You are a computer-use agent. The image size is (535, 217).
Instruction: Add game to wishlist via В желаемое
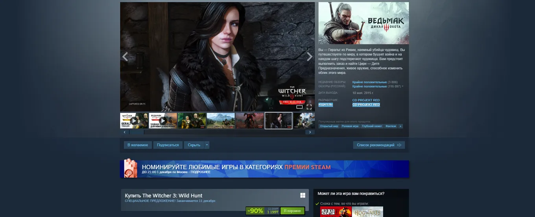click(x=138, y=145)
